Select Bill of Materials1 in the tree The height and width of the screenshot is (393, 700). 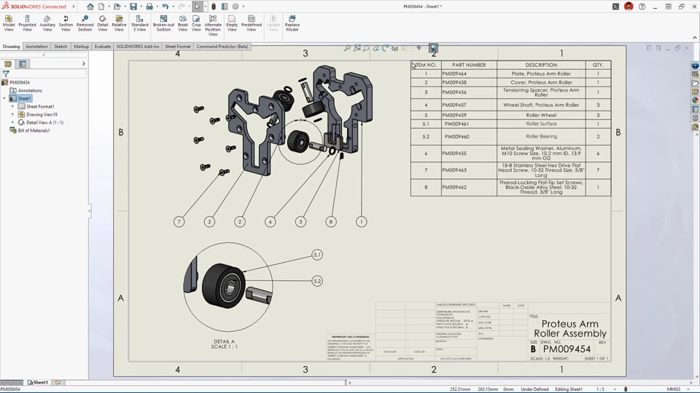pyautogui.click(x=34, y=130)
